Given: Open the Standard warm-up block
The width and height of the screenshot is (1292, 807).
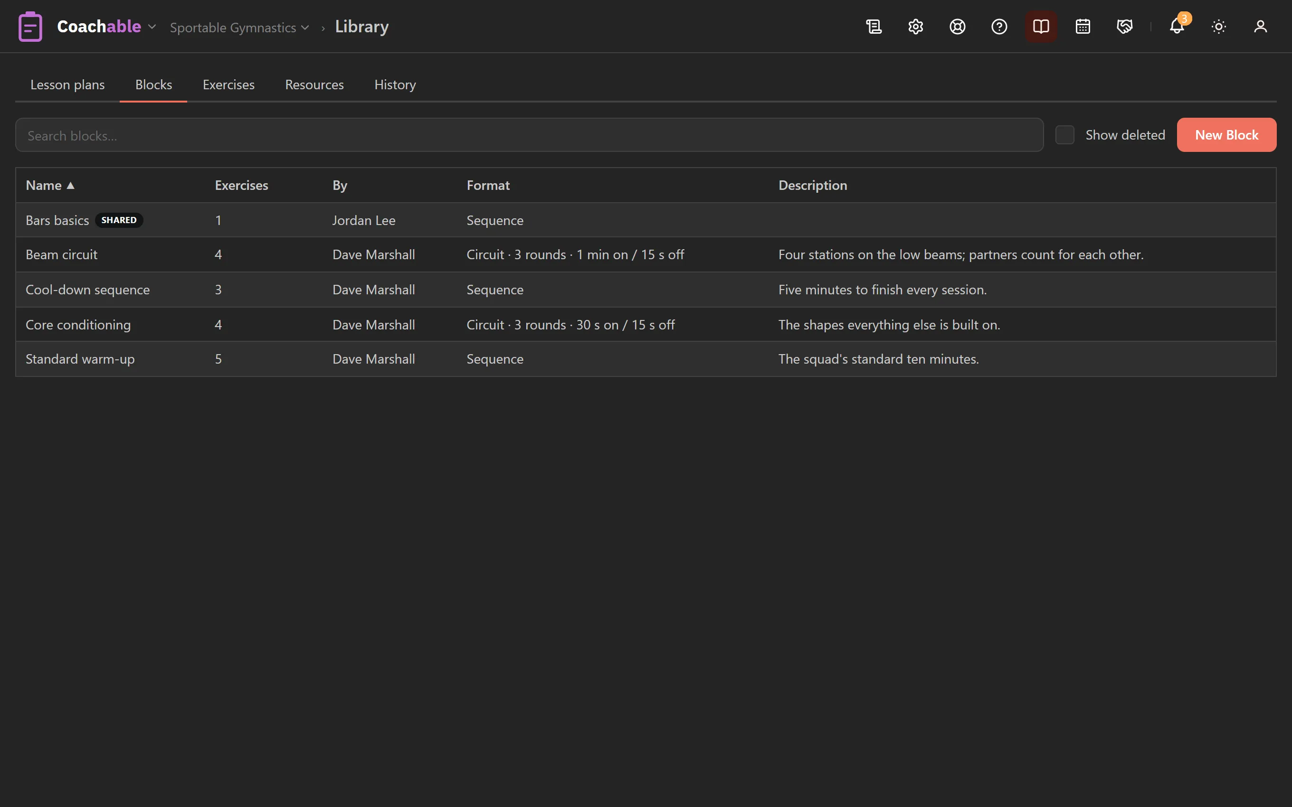Looking at the screenshot, I should (646, 359).
